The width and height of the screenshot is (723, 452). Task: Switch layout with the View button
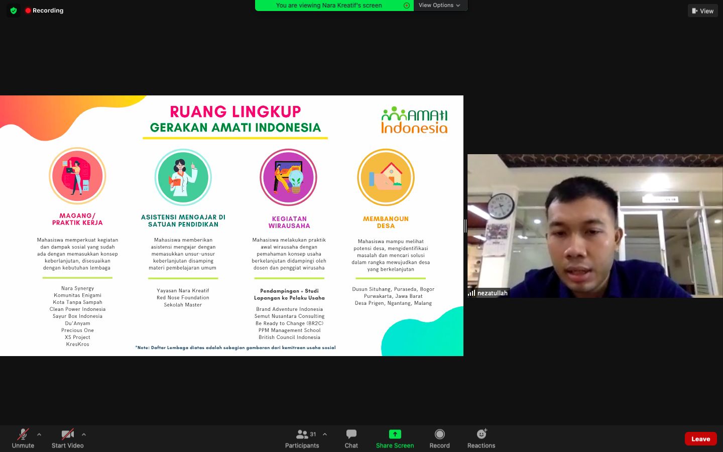tap(702, 11)
